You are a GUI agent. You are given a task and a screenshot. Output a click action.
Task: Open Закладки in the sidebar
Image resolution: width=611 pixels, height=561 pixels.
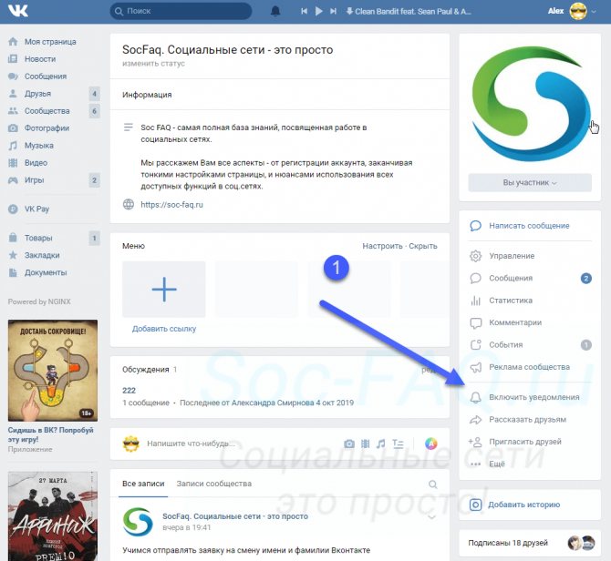(42, 255)
